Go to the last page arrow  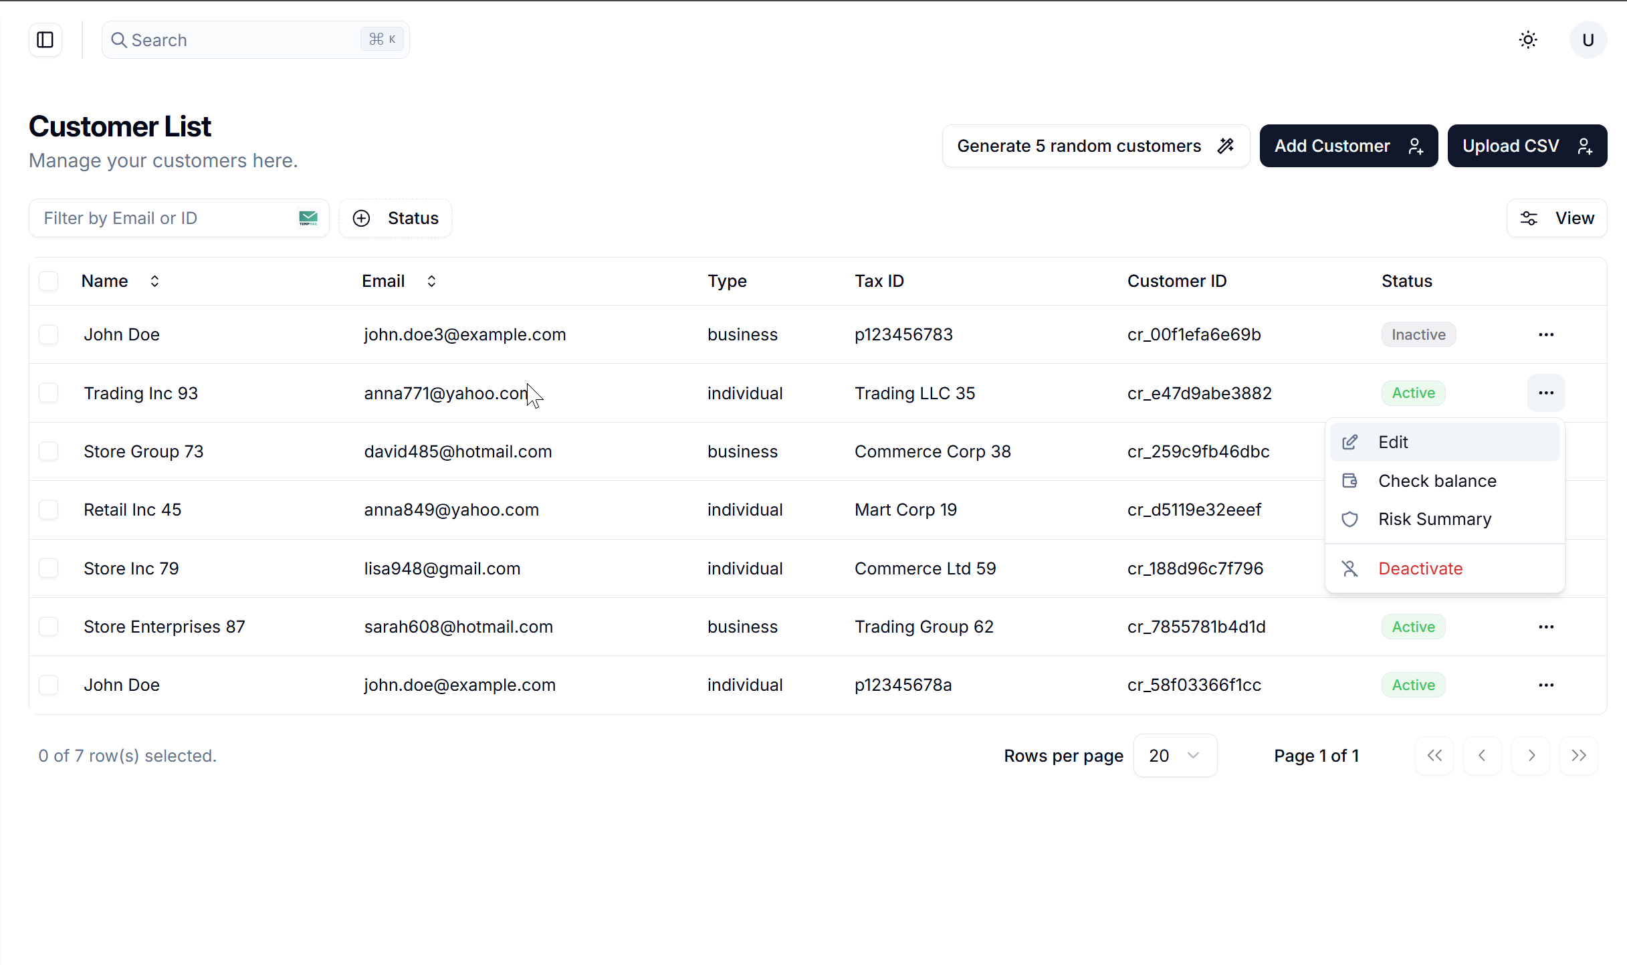pos(1578,756)
